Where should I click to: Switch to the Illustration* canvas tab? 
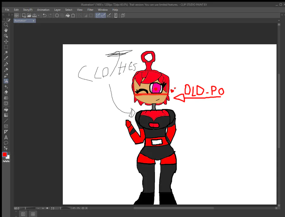pos(25,21)
